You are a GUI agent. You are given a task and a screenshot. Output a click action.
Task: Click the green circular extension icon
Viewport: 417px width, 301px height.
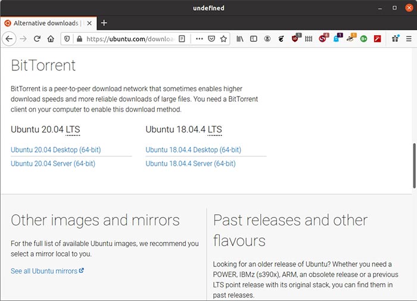click(363, 39)
